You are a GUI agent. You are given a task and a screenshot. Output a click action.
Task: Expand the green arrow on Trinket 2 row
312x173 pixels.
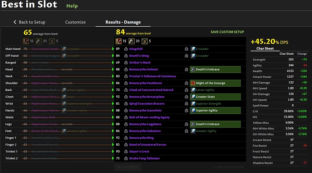[x=113, y=159]
